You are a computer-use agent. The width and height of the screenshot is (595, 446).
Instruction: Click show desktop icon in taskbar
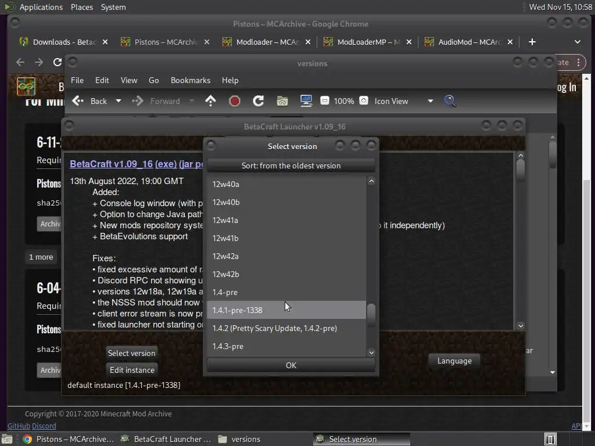tap(550, 439)
